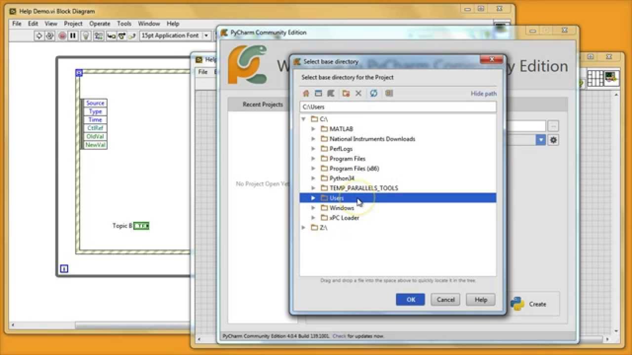This screenshot has width=632, height=355.
Task: Click LabVIEW Retain Wire Values icon
Action: (99, 35)
